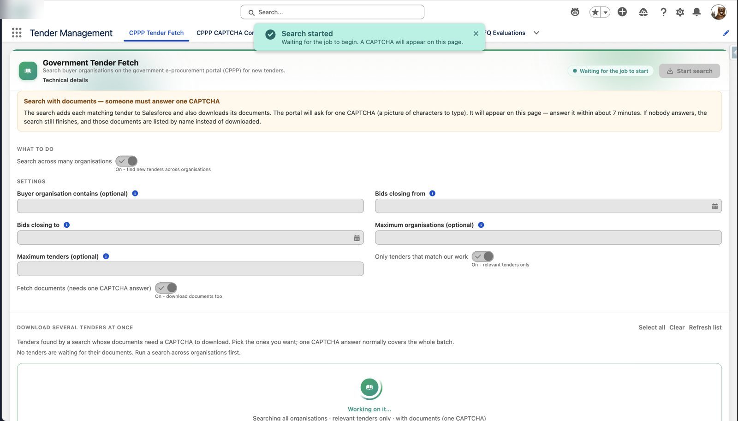Click the edit page pencil icon
Viewport: 738px width, 421px height.
point(726,33)
